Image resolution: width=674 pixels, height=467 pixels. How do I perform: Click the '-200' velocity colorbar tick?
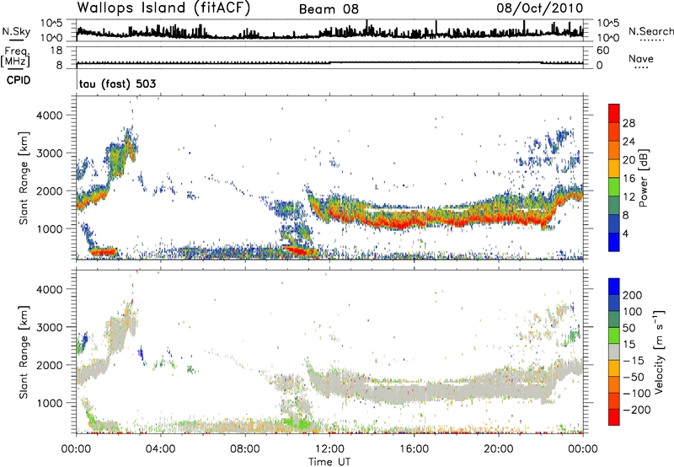(x=637, y=410)
